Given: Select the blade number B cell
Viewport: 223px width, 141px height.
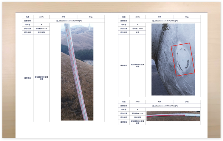Looking at the screenshot, I should (41, 25).
